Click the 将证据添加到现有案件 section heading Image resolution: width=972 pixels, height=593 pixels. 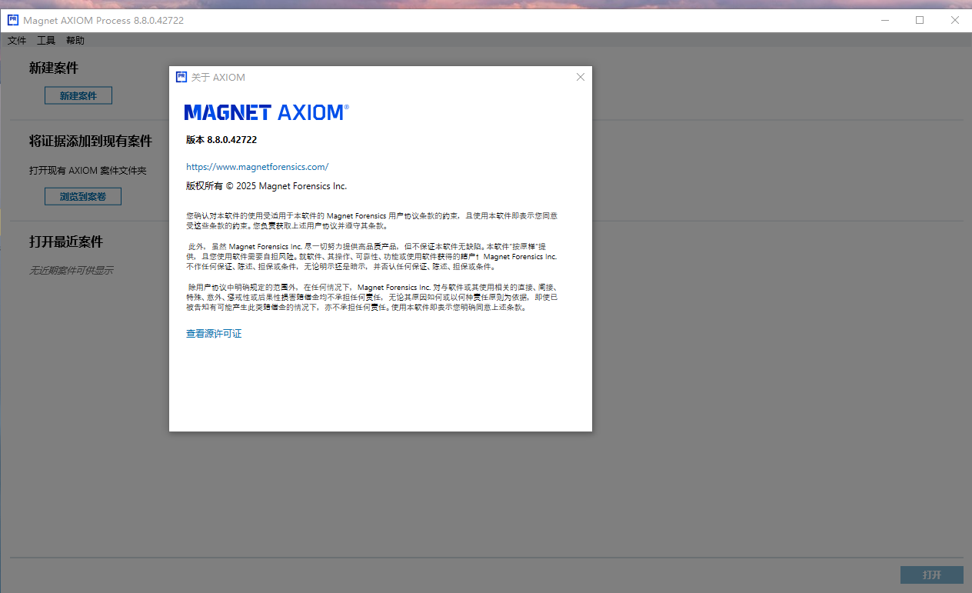pos(91,142)
